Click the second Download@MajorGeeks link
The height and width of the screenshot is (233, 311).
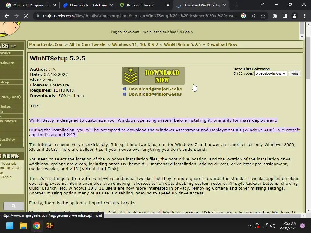coord(155,94)
